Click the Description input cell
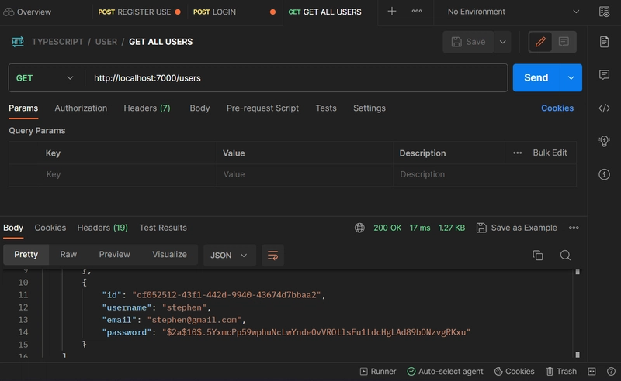The width and height of the screenshot is (621, 381). coord(484,175)
